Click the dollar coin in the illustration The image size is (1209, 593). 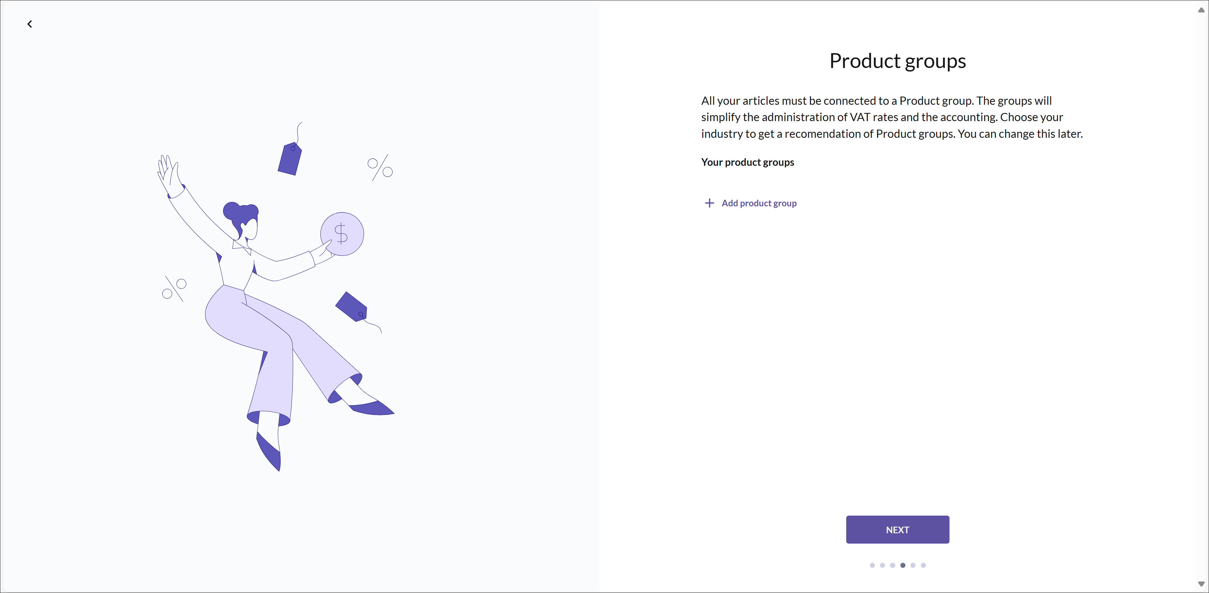click(342, 233)
